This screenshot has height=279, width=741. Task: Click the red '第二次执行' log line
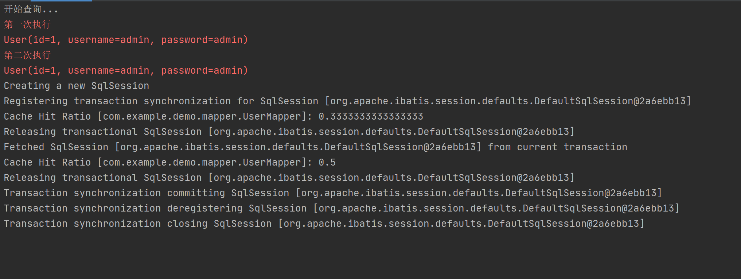click(27, 55)
